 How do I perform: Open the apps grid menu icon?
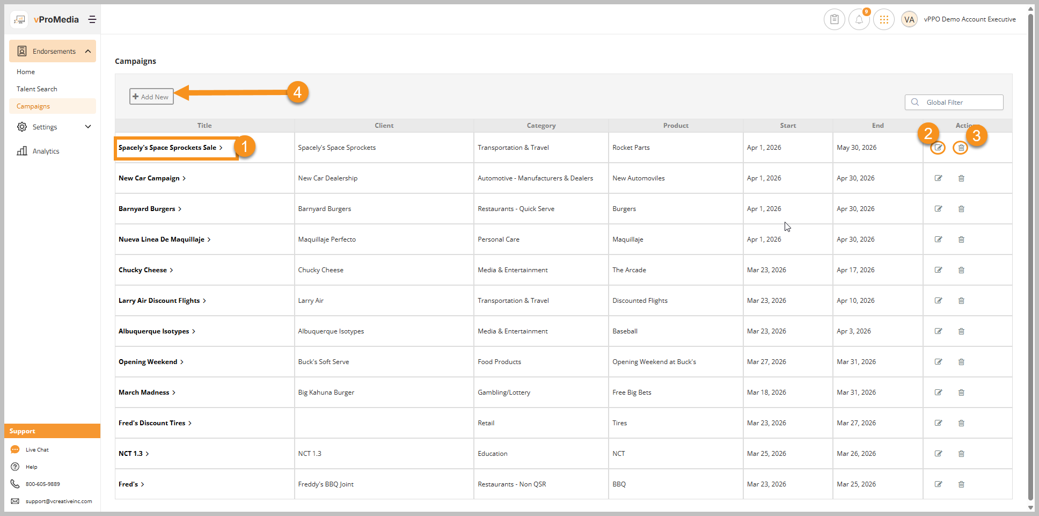[884, 20]
